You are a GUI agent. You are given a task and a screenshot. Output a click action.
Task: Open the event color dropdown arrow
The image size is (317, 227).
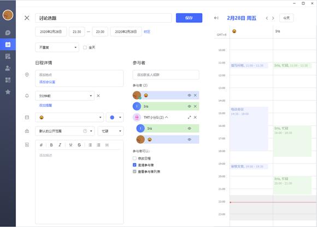coord(120,118)
